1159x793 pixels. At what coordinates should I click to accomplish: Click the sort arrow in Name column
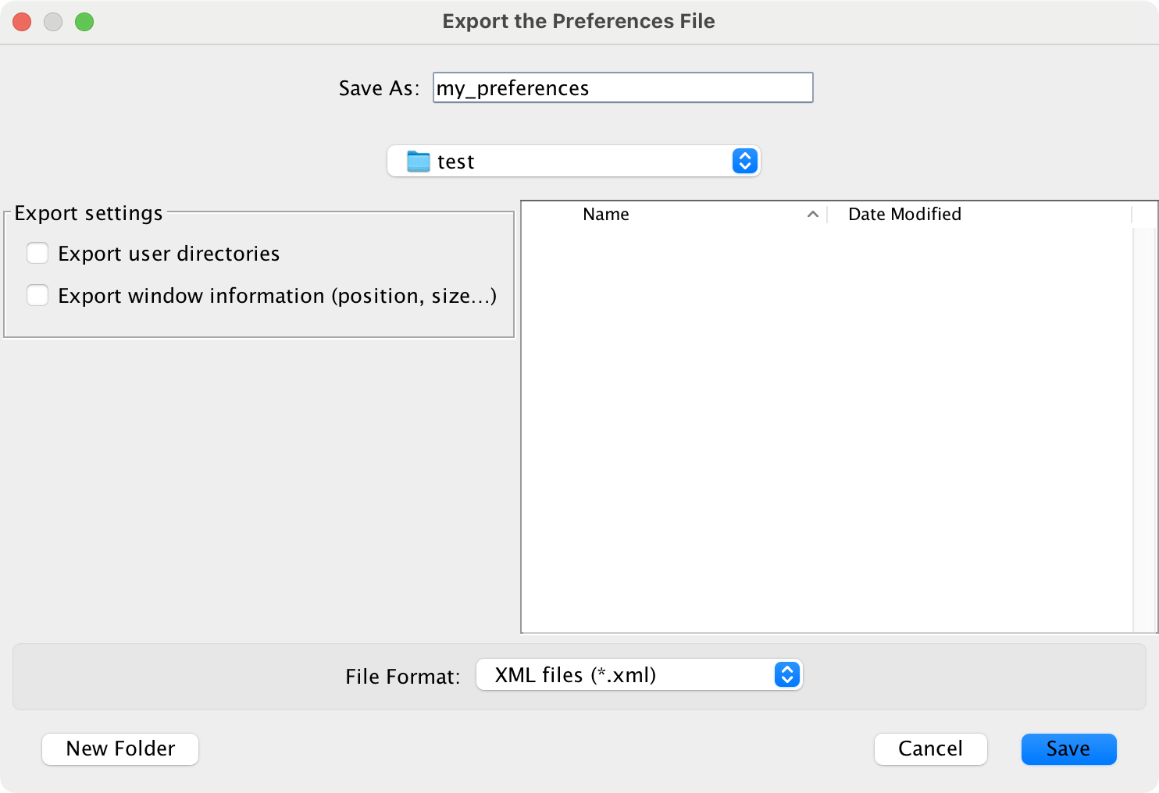point(812,214)
